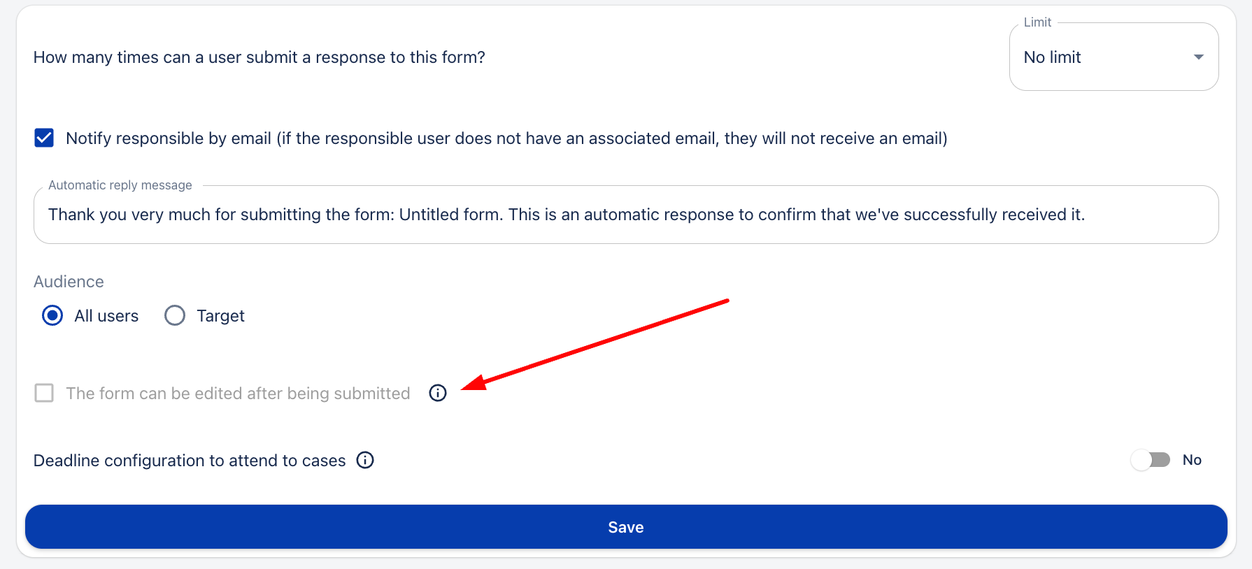Click the Deadline configuration to attend text
This screenshot has width=1252, height=569.
tap(190, 461)
